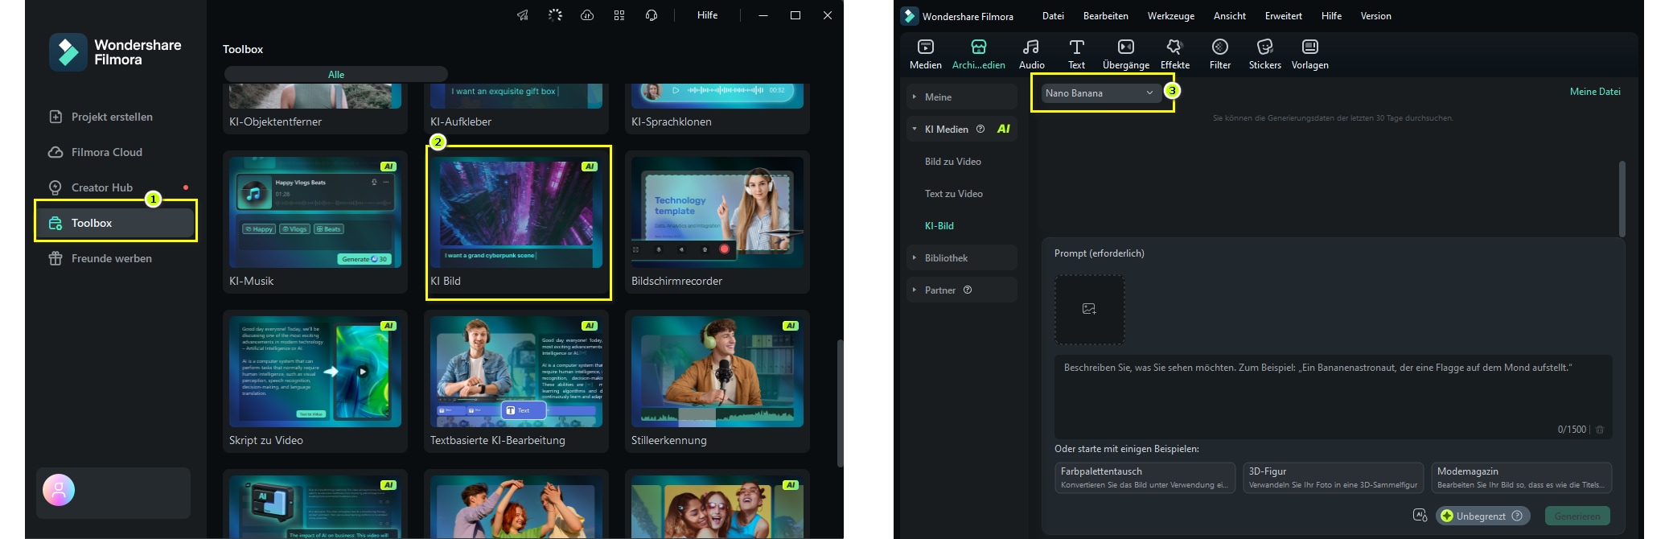Click the Generieren button
1669x539 pixels.
[1577, 516]
